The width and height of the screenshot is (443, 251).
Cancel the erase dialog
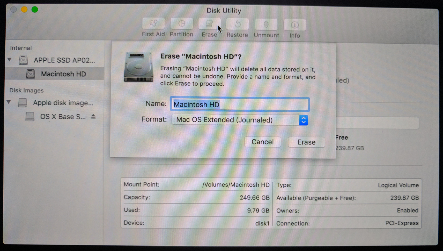point(263,142)
